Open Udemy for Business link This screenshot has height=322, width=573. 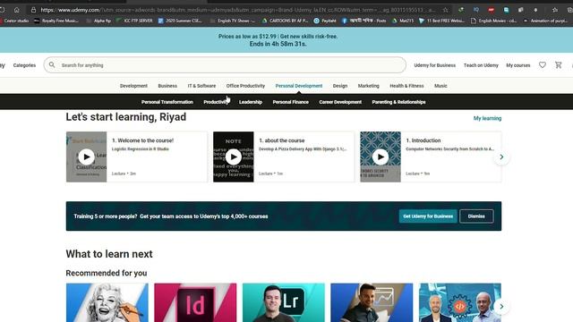click(x=435, y=65)
